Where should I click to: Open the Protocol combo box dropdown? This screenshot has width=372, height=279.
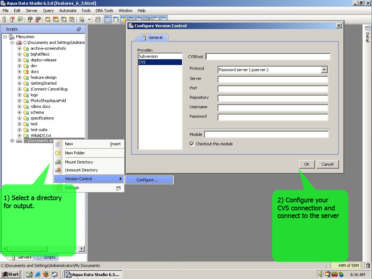coord(324,70)
